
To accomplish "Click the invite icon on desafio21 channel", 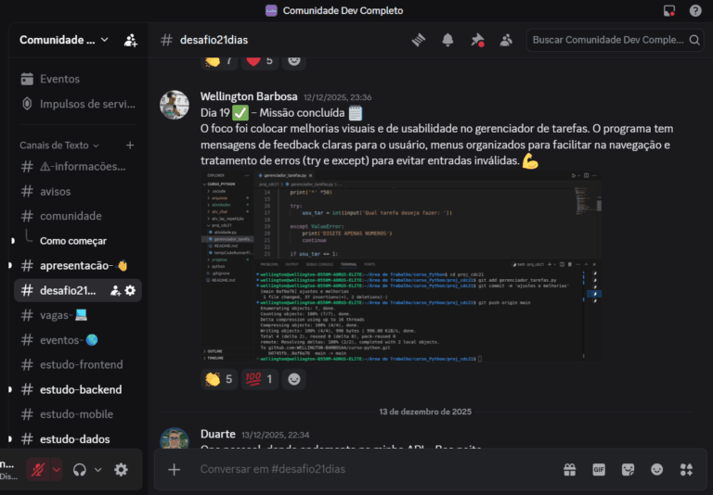I will [x=115, y=291].
